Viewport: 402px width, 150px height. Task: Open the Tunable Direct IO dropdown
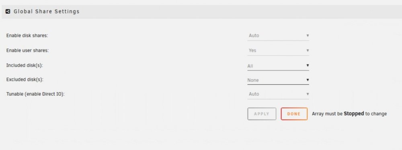click(278, 94)
